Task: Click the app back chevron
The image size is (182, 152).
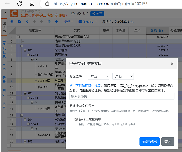Action: click(5, 13)
